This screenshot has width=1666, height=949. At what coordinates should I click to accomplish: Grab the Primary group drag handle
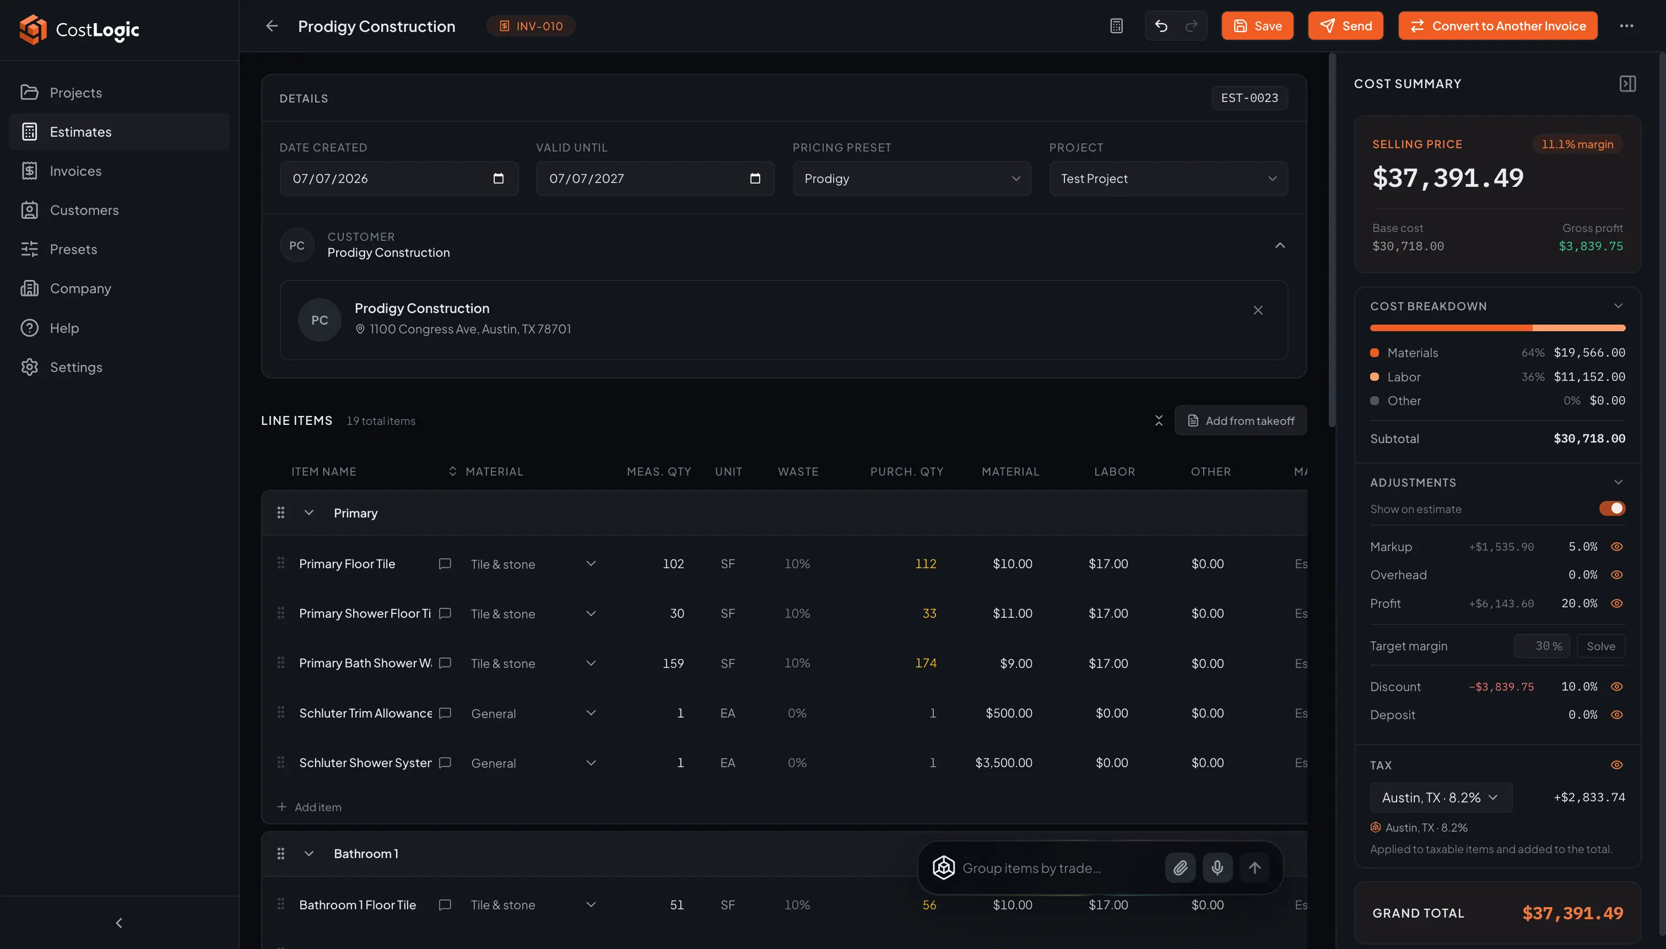(x=281, y=513)
